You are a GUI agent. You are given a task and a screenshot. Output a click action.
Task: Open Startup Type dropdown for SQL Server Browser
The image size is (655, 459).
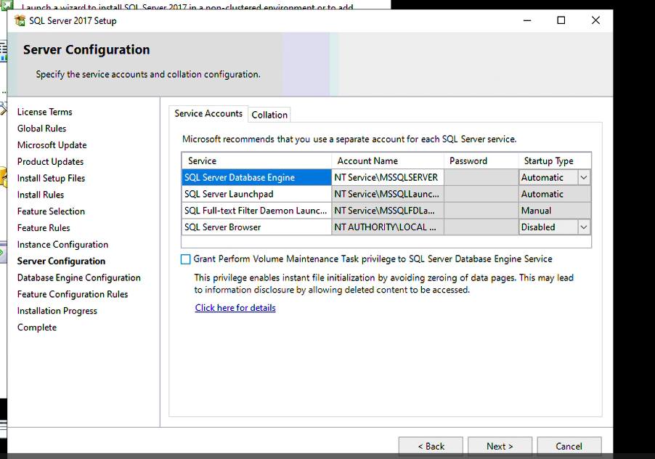pos(584,227)
